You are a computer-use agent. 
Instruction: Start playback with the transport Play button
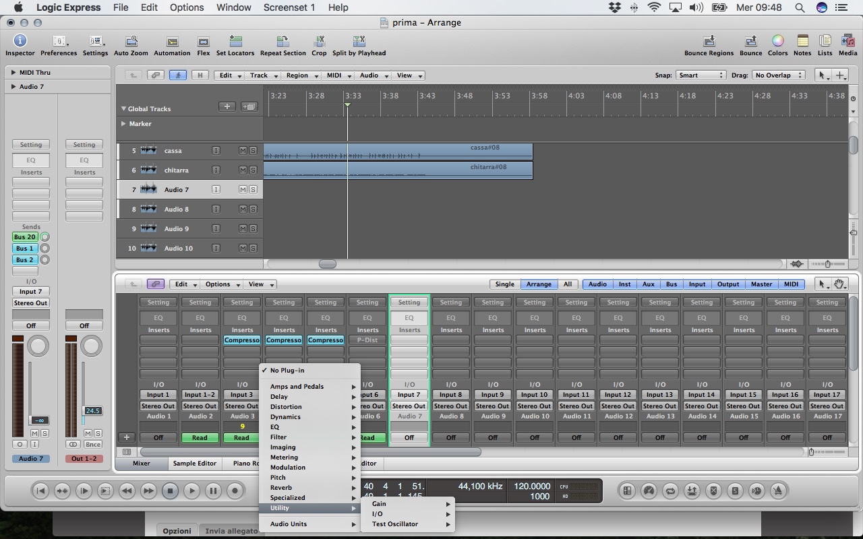coord(191,490)
